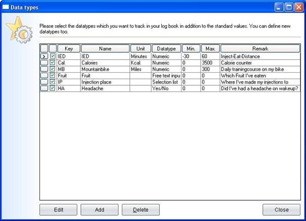The height and width of the screenshot is (221, 306).
Task: Toggle the Headache row checkbox
Action: (53, 88)
